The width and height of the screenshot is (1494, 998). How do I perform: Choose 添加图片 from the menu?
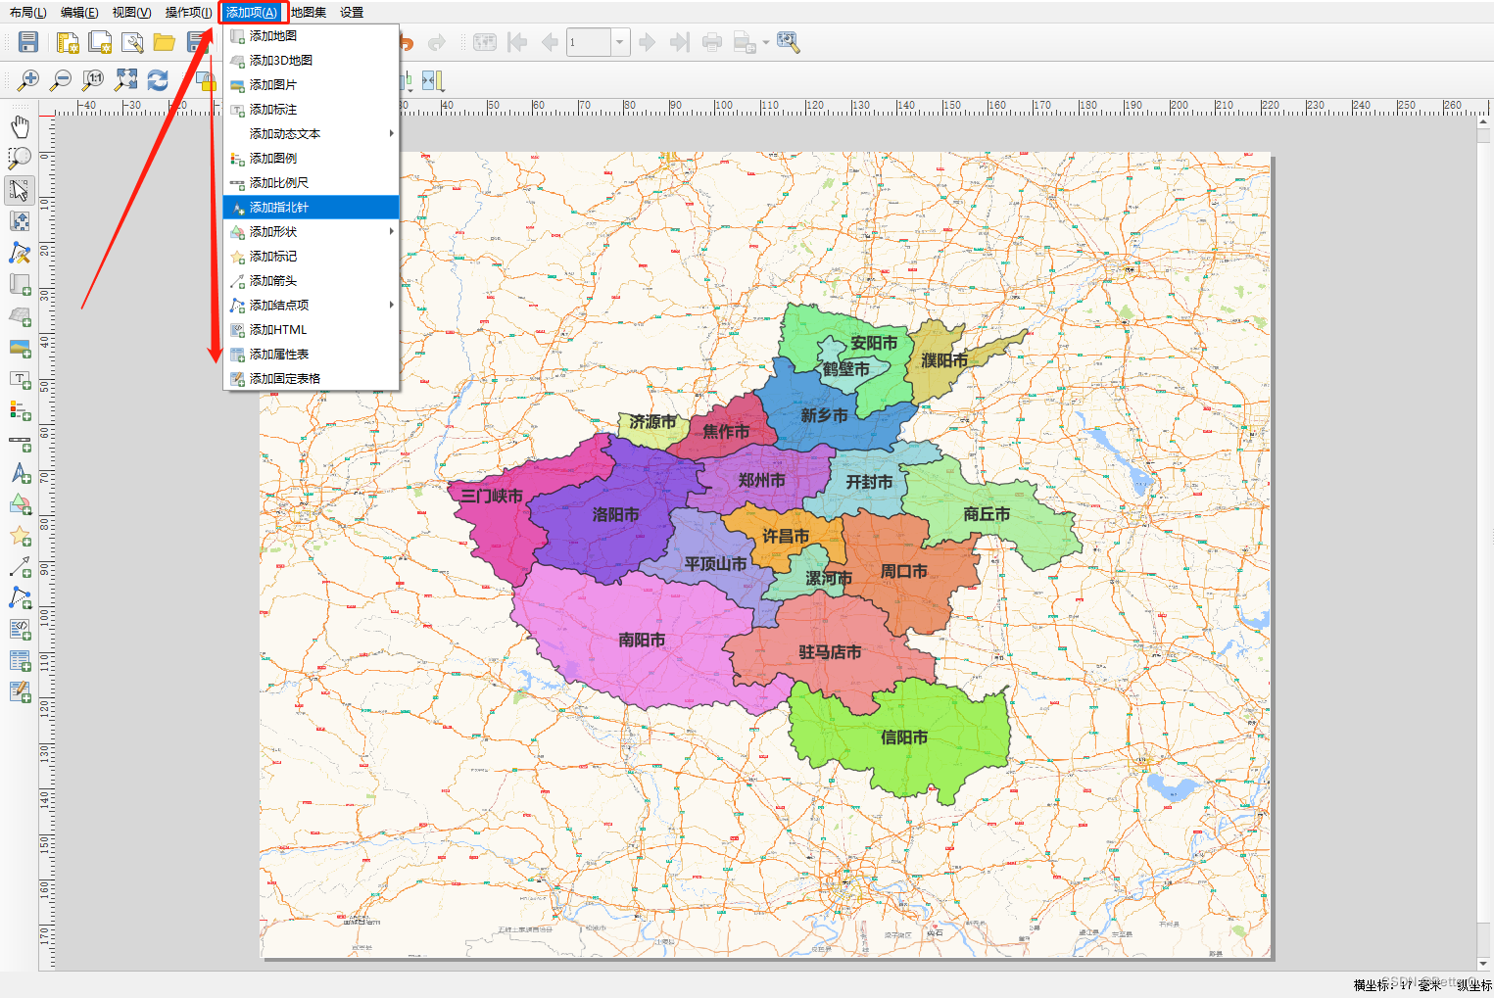pos(311,84)
